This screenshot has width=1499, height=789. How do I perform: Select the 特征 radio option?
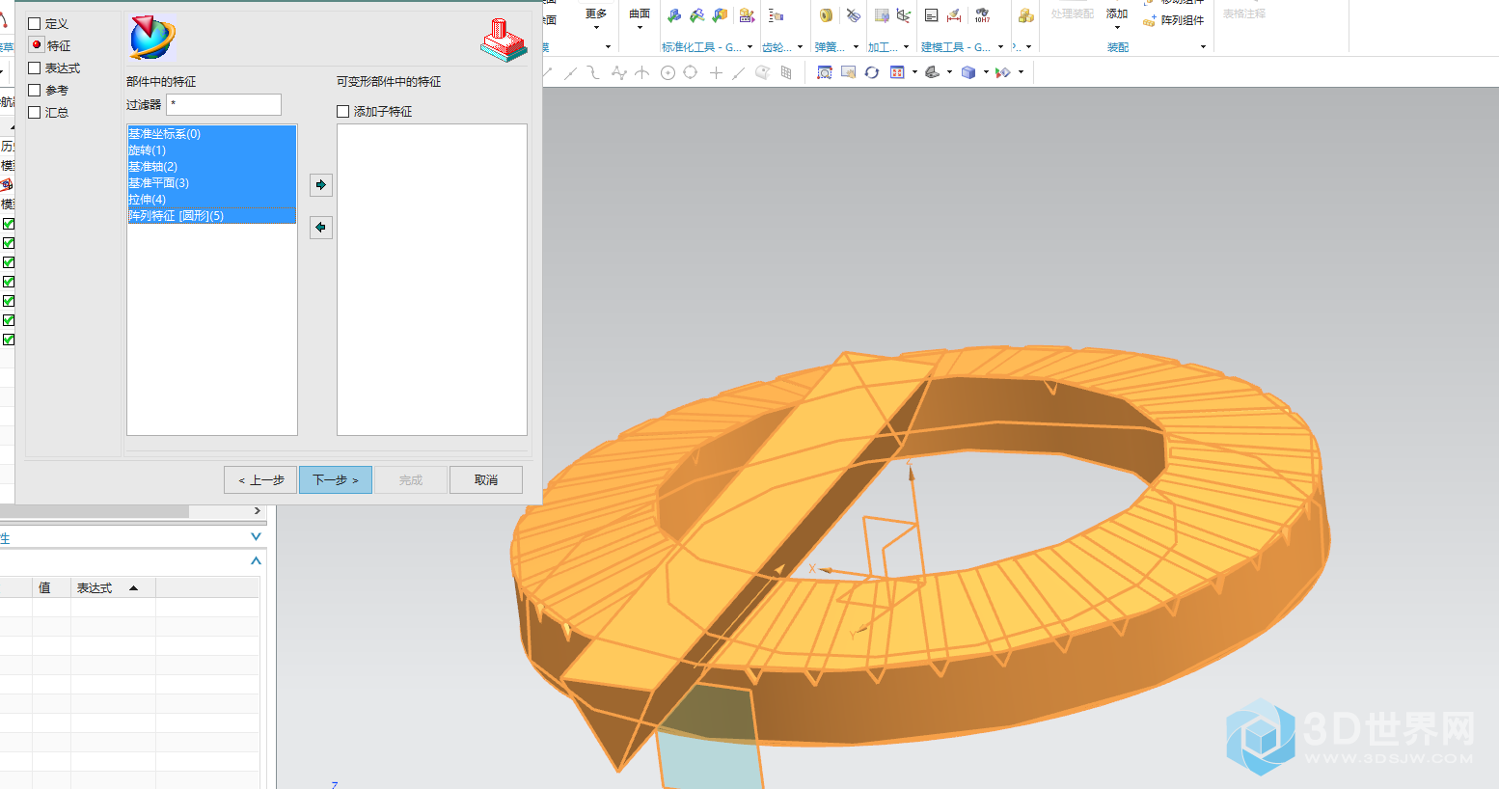(37, 44)
